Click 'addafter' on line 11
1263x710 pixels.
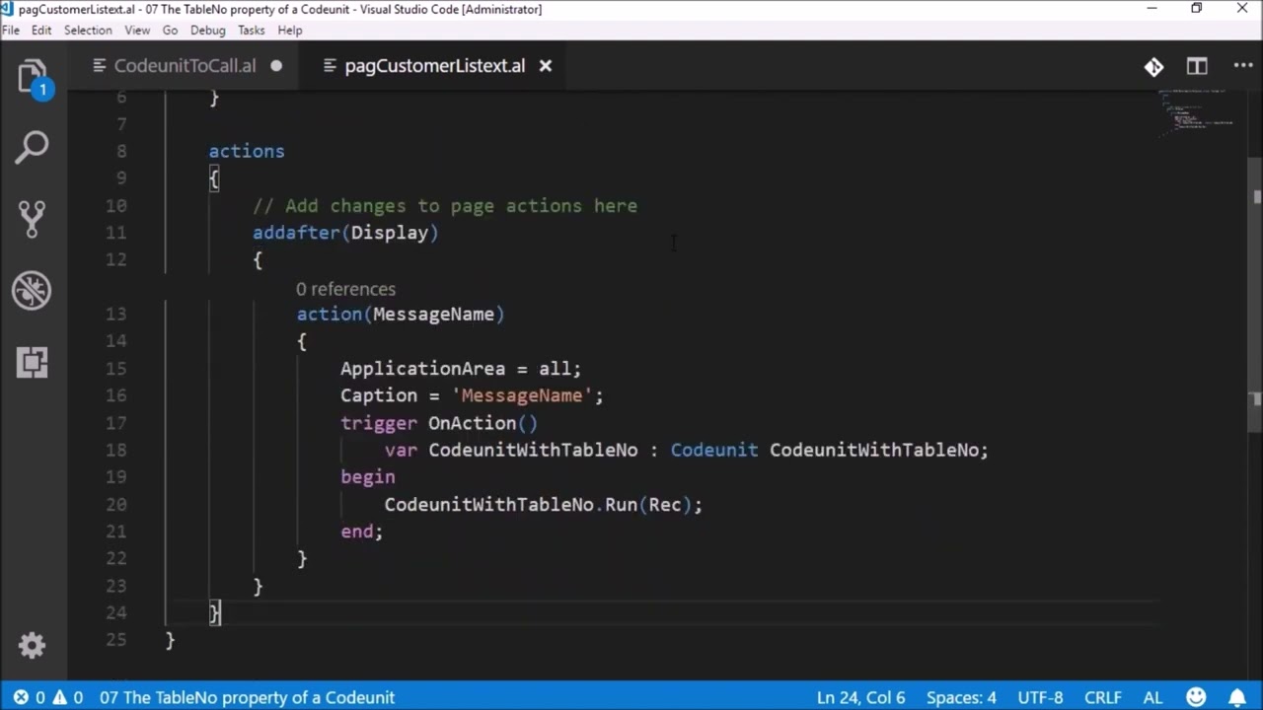pos(296,233)
